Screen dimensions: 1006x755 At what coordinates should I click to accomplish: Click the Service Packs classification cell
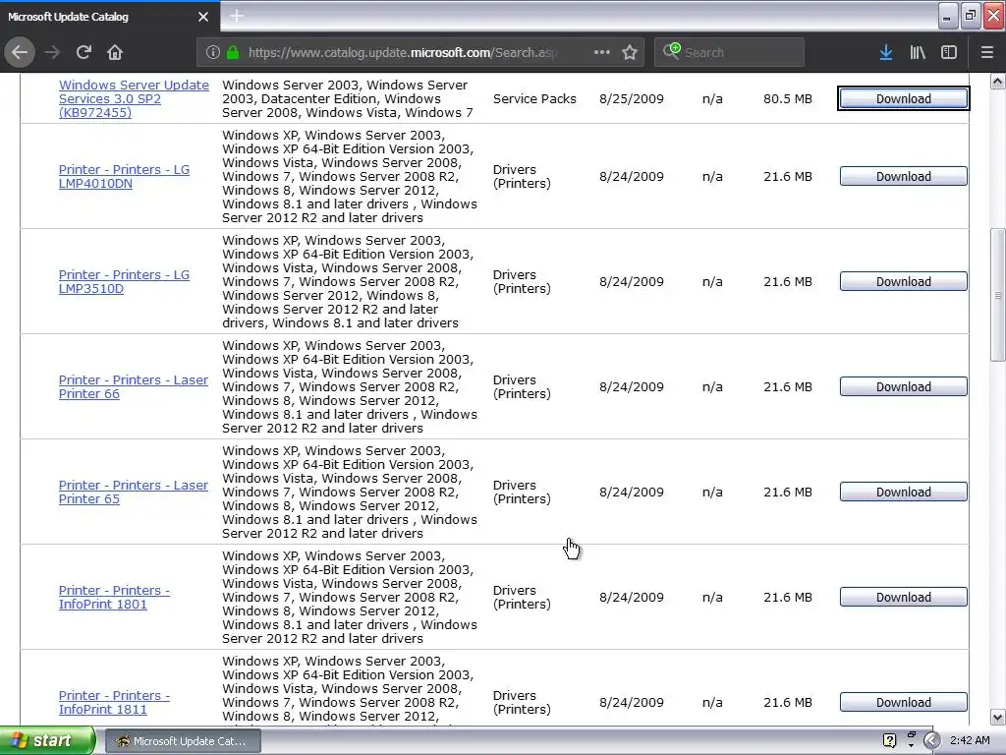point(534,99)
